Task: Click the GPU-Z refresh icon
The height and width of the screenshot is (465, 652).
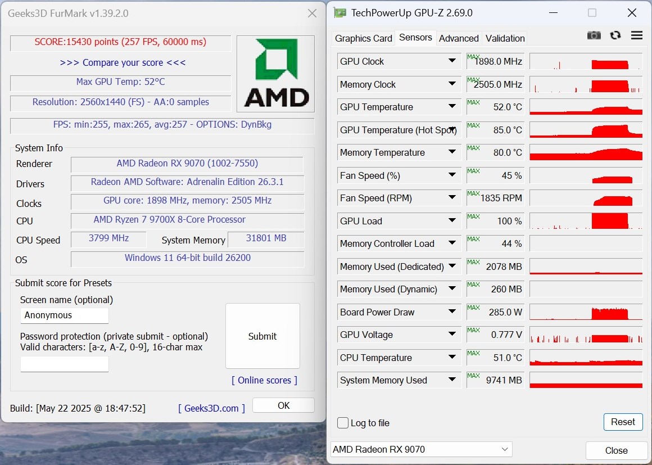Action: (x=615, y=35)
